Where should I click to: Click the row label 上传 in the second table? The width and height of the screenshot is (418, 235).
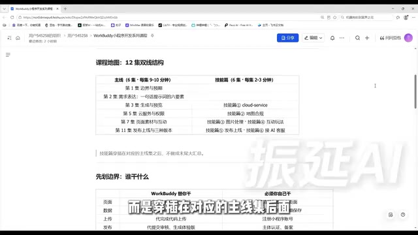(x=107, y=219)
